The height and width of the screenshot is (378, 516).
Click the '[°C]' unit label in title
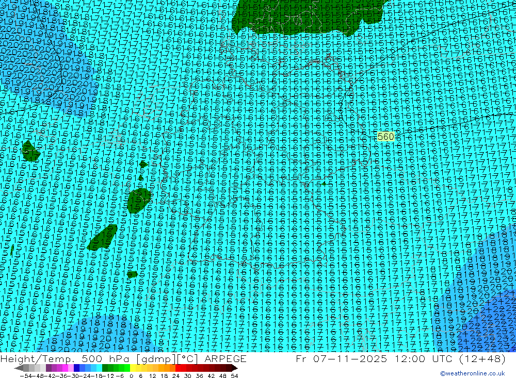coord(188,358)
